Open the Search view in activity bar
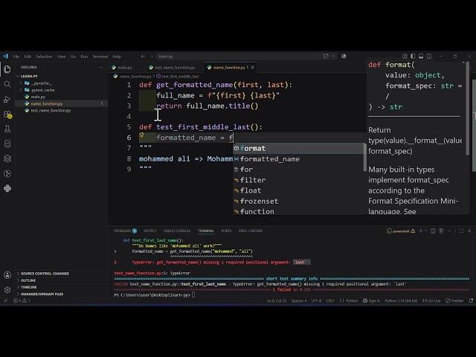476x357 pixels. pos(7,84)
